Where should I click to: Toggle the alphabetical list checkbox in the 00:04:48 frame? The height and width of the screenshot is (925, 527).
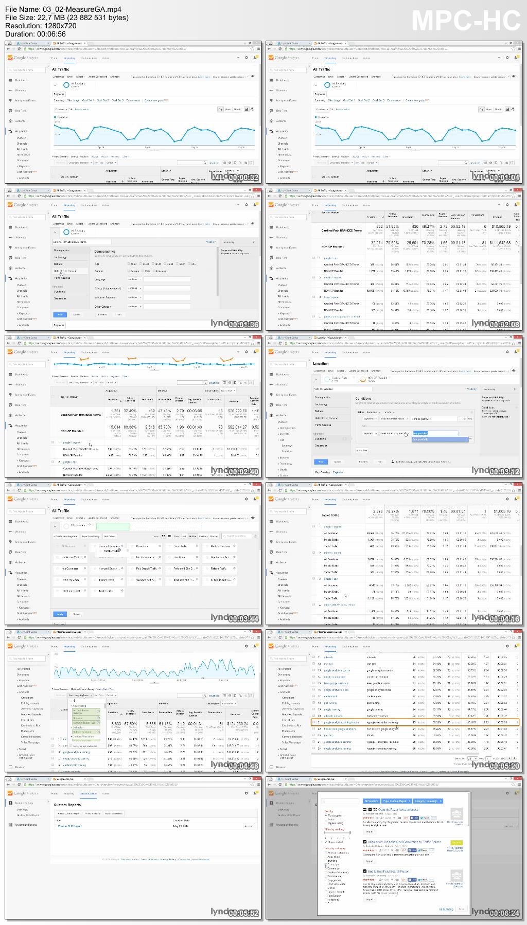tap(71, 745)
